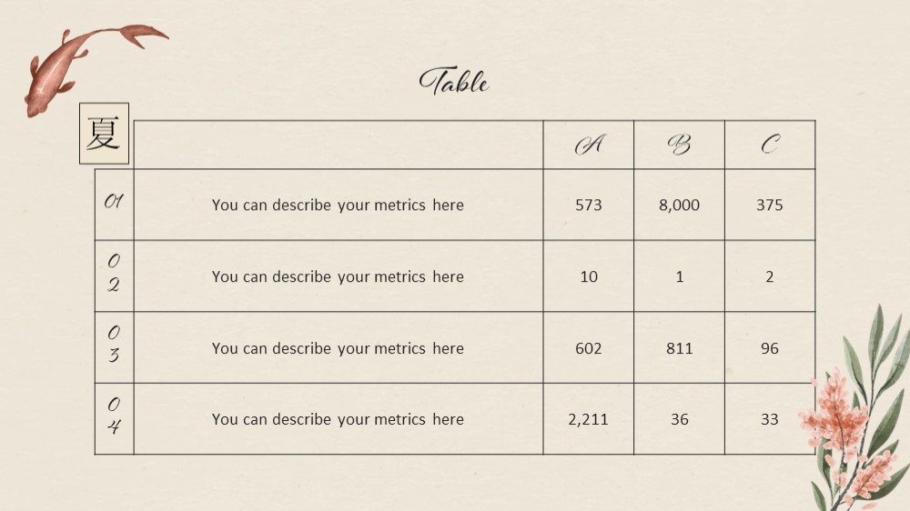Click the cell containing 573
Viewport: 910px width, 511px height.
[x=589, y=205]
